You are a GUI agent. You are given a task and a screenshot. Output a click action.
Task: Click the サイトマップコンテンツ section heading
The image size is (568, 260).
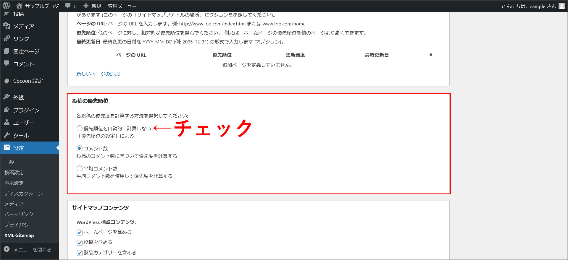click(100, 208)
